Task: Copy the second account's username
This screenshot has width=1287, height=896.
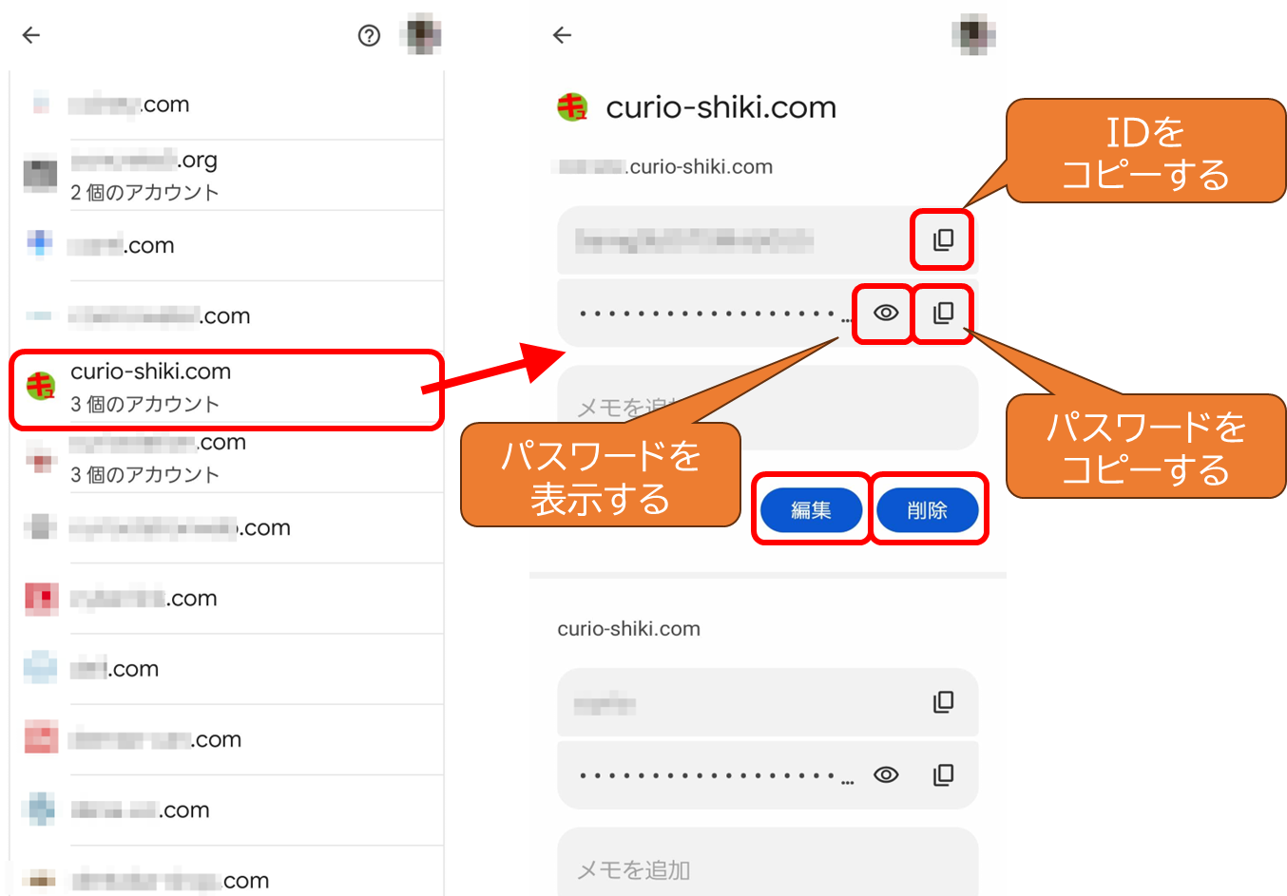Action: pos(943,702)
